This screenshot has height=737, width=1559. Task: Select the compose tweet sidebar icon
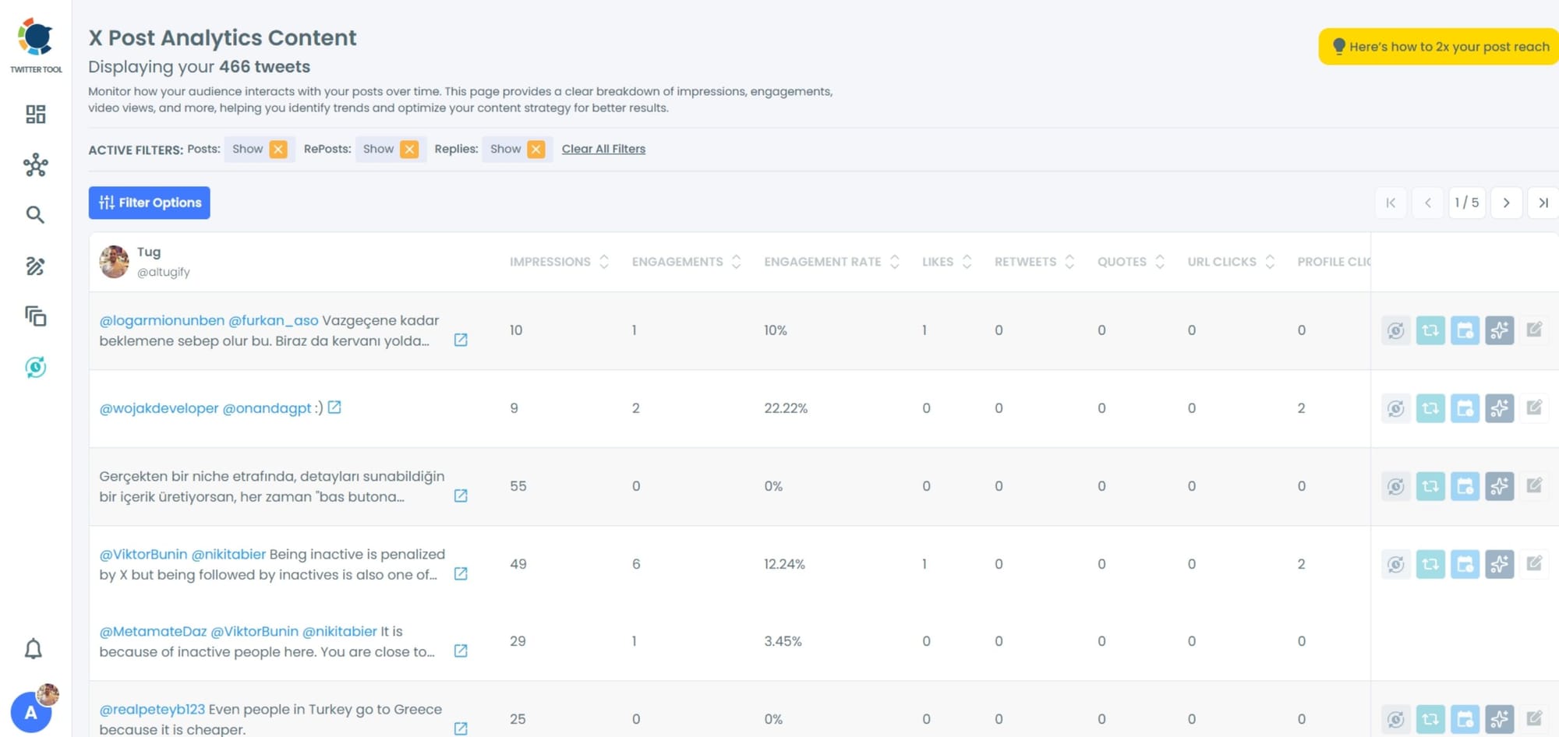[34, 266]
